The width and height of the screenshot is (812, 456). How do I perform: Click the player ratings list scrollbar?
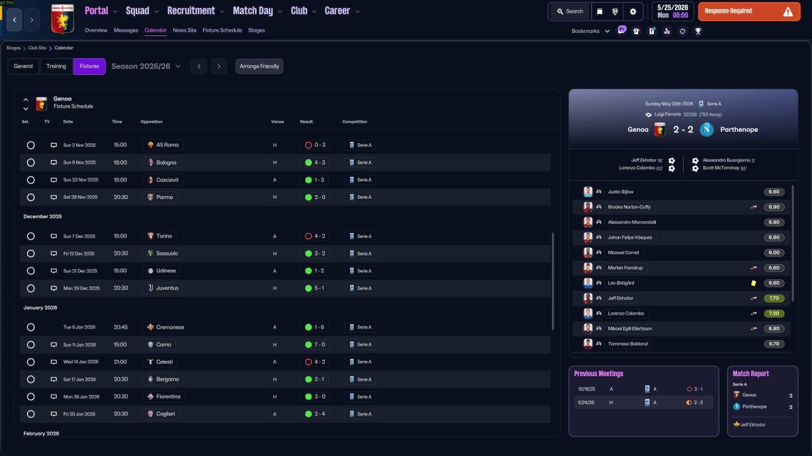point(793,244)
